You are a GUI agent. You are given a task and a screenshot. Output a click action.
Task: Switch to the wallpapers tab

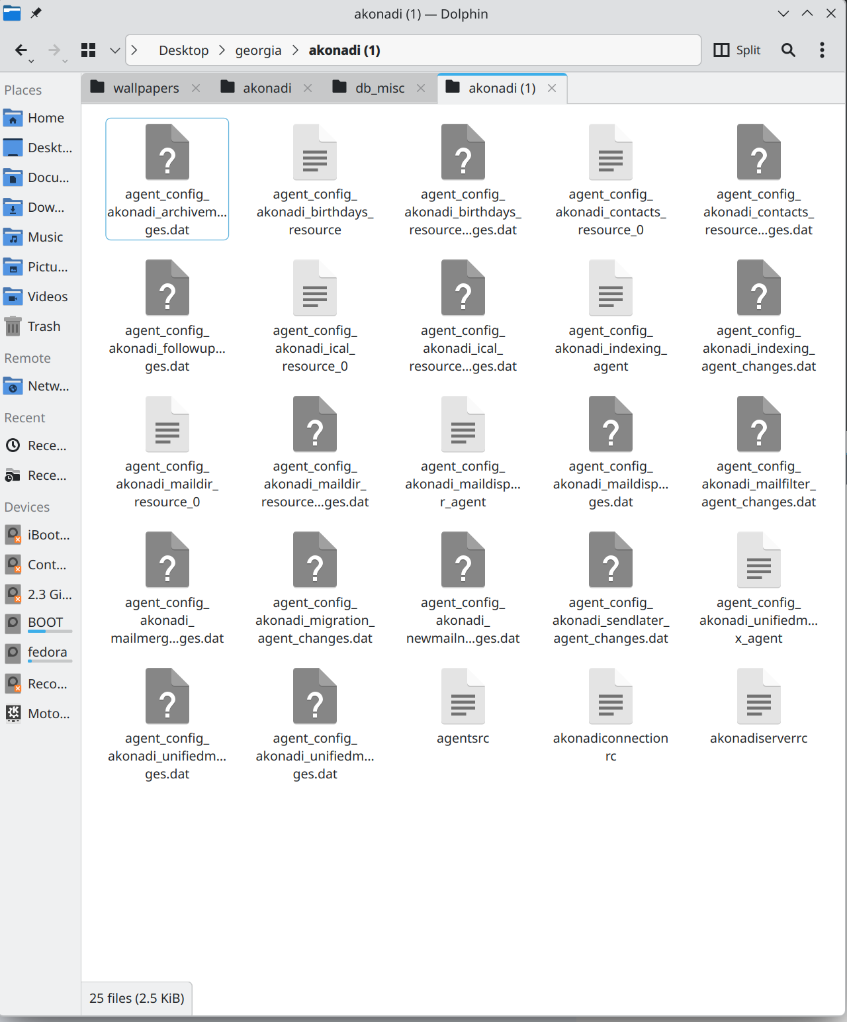[x=146, y=88]
